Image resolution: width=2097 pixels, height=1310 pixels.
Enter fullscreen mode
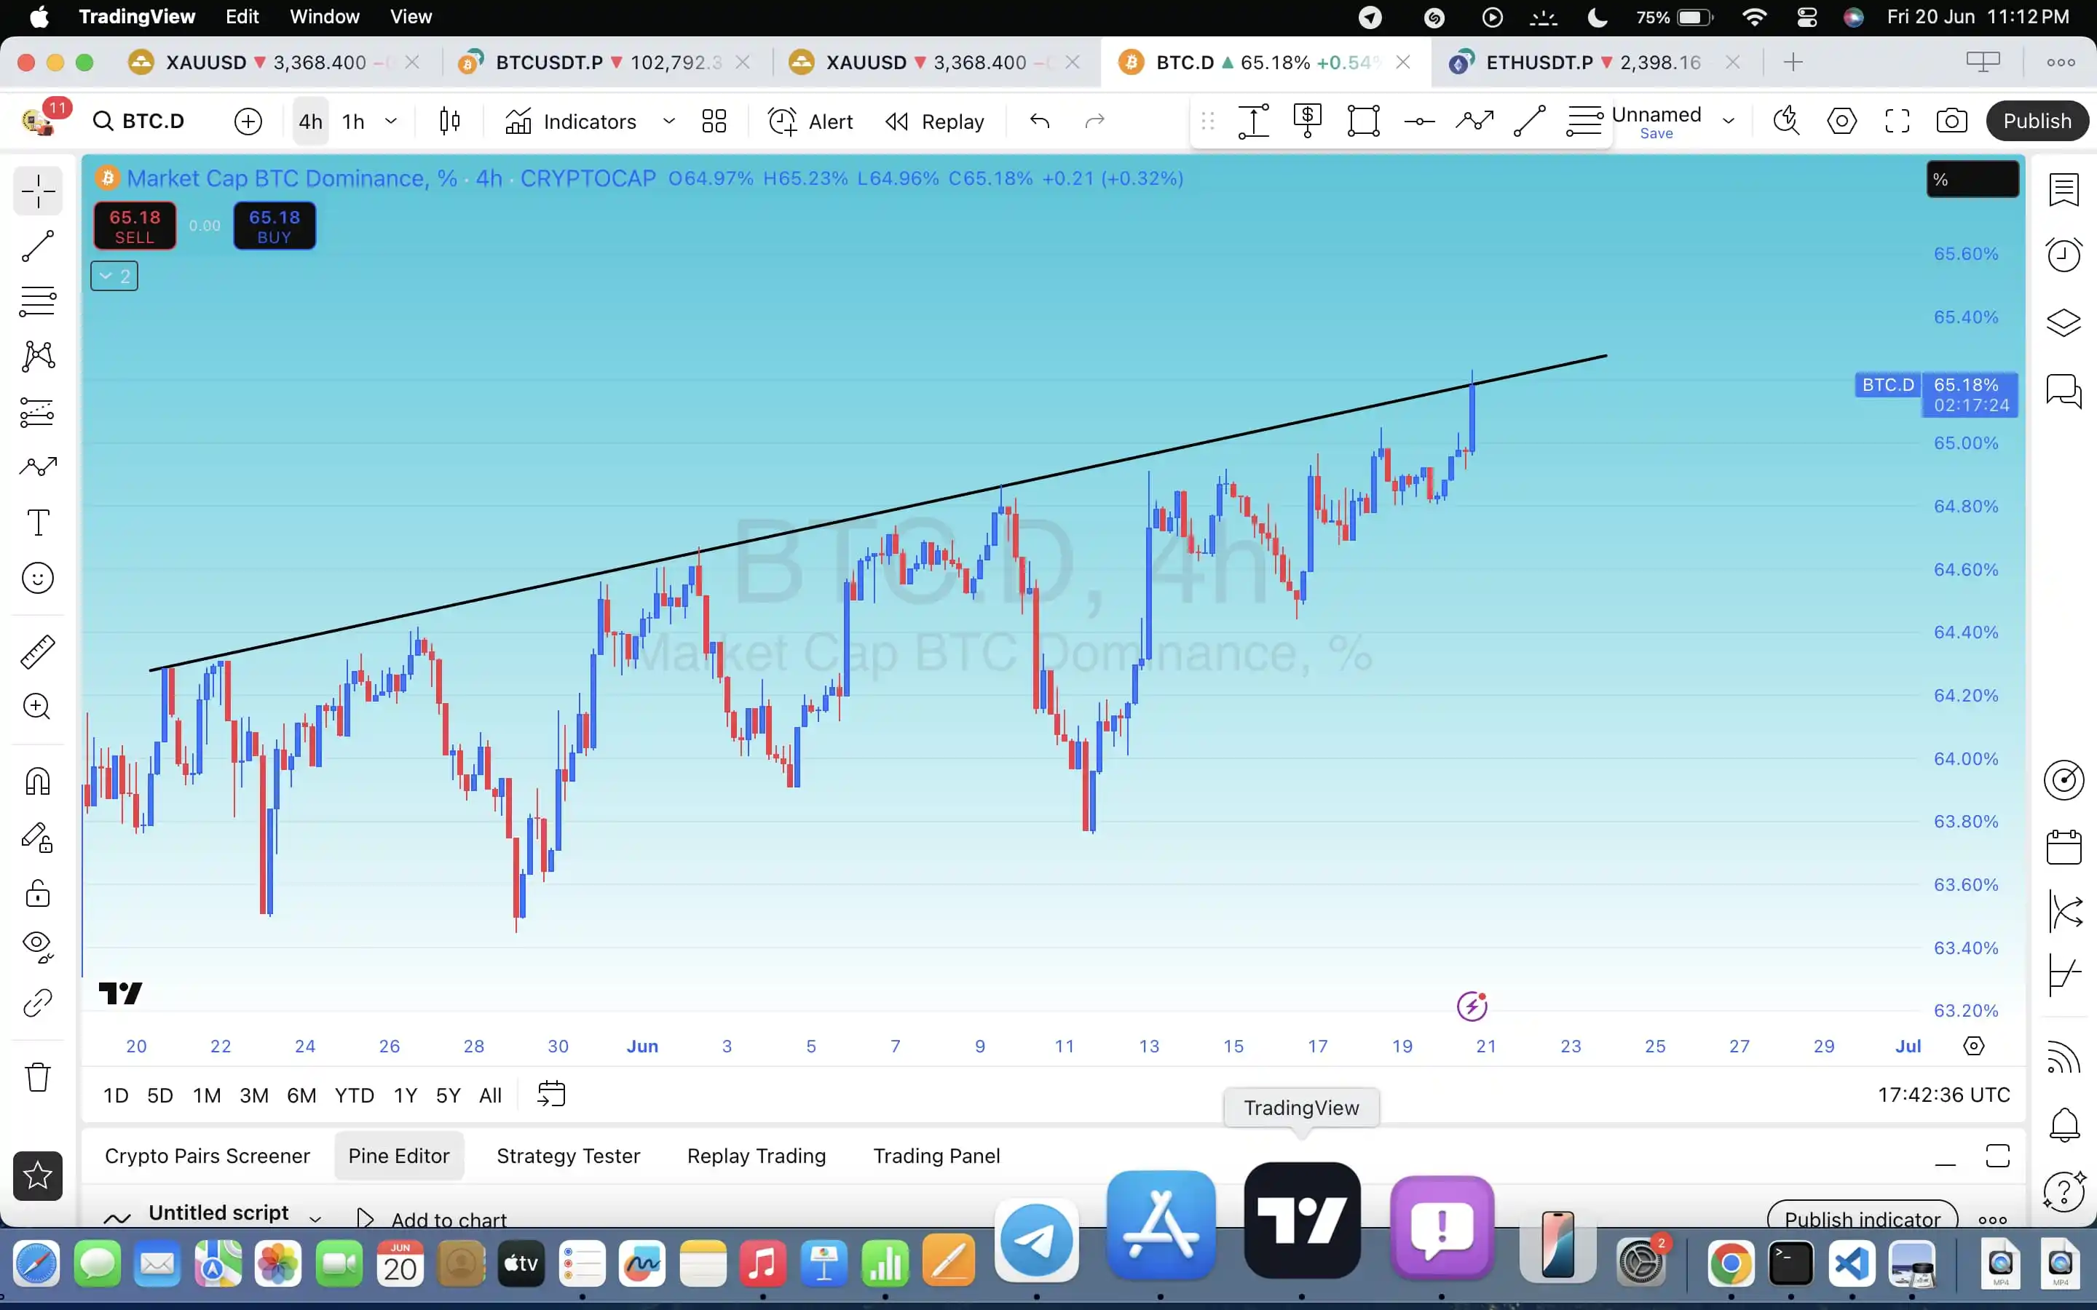1897,122
